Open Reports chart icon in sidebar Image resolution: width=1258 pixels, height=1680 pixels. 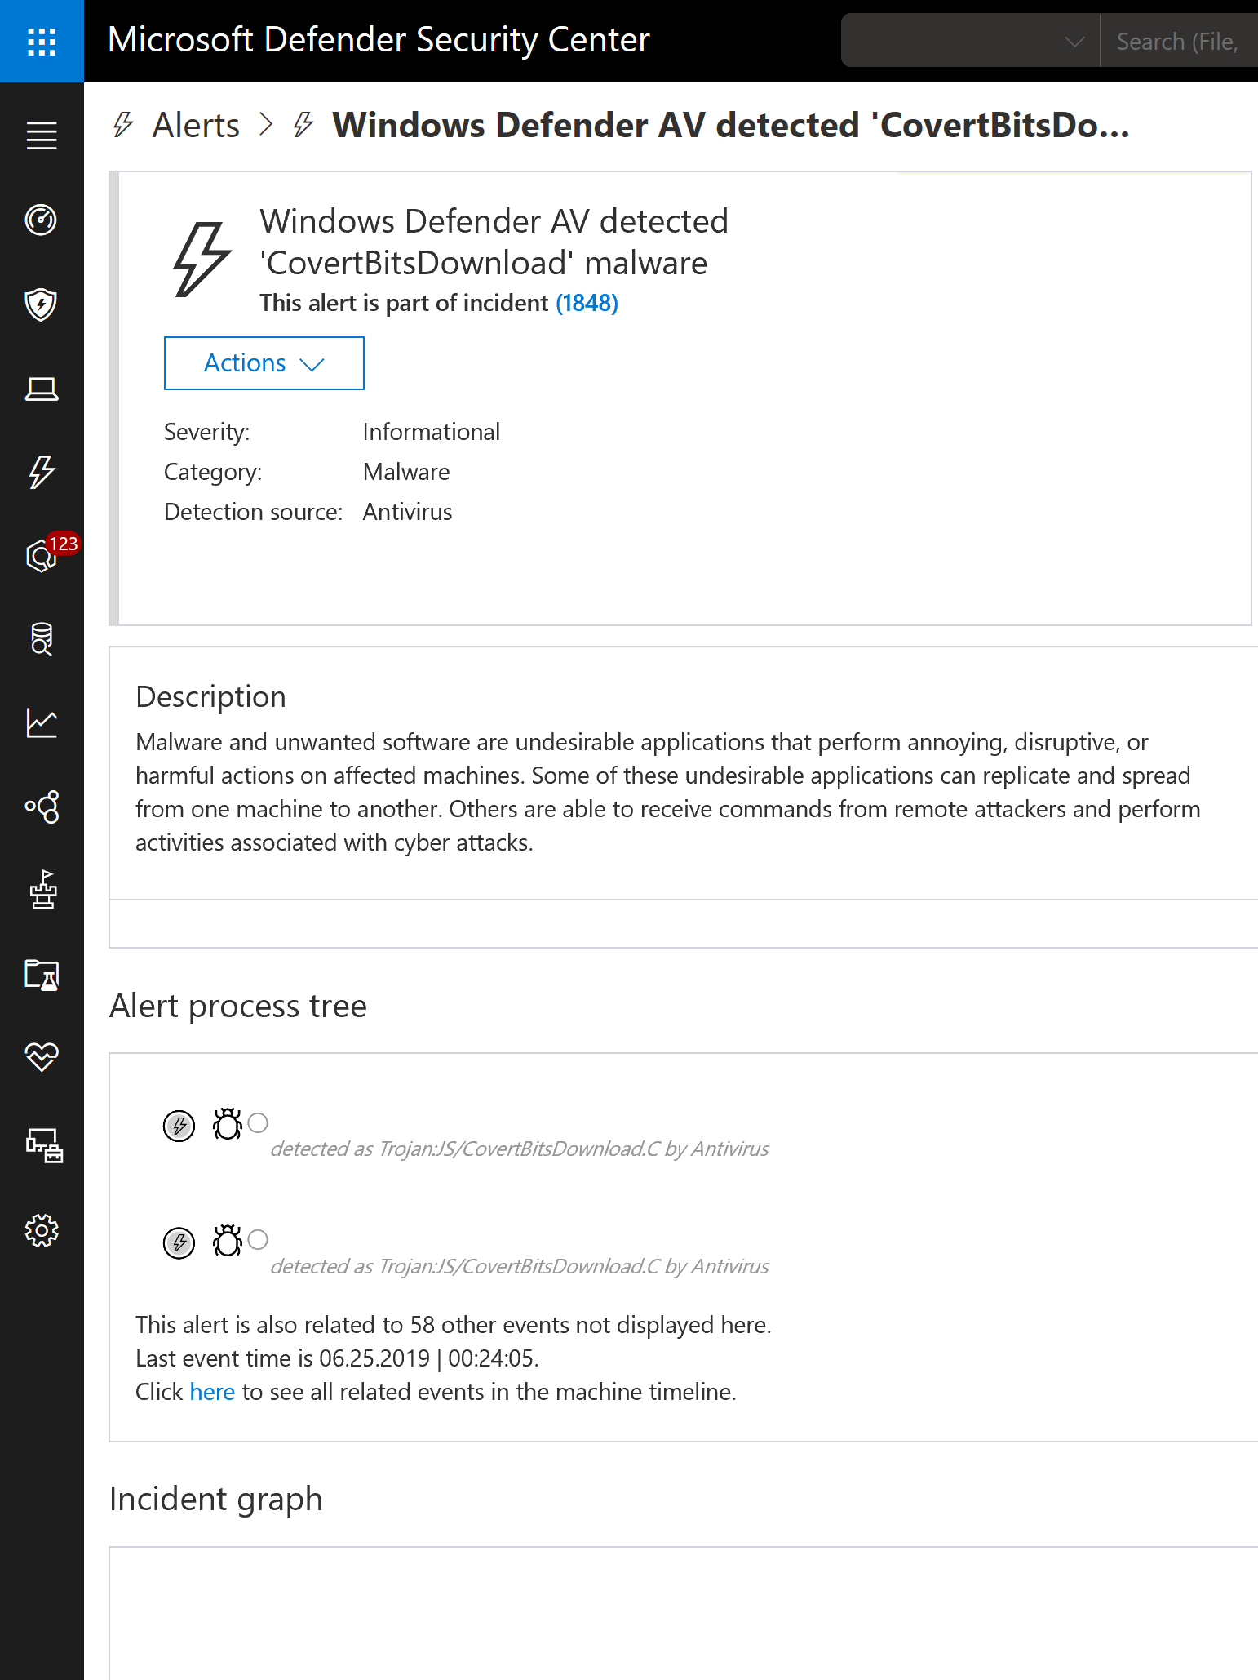click(x=42, y=723)
